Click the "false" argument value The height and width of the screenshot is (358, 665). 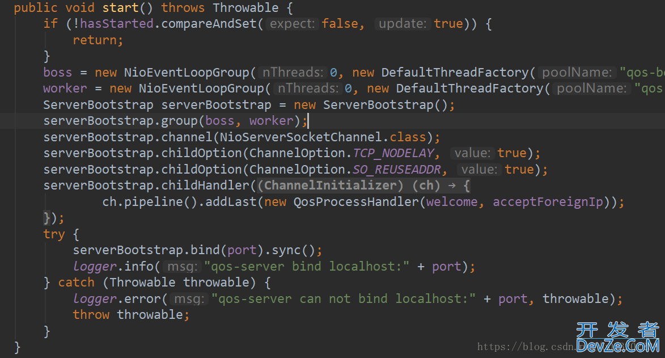point(340,24)
